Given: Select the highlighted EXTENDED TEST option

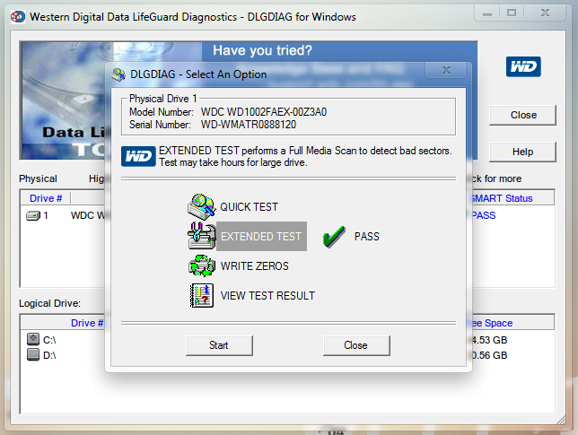Looking at the screenshot, I should [261, 237].
